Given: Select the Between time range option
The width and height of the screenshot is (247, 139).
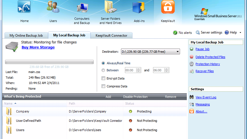Looking at the screenshot, I should [x=103, y=70].
